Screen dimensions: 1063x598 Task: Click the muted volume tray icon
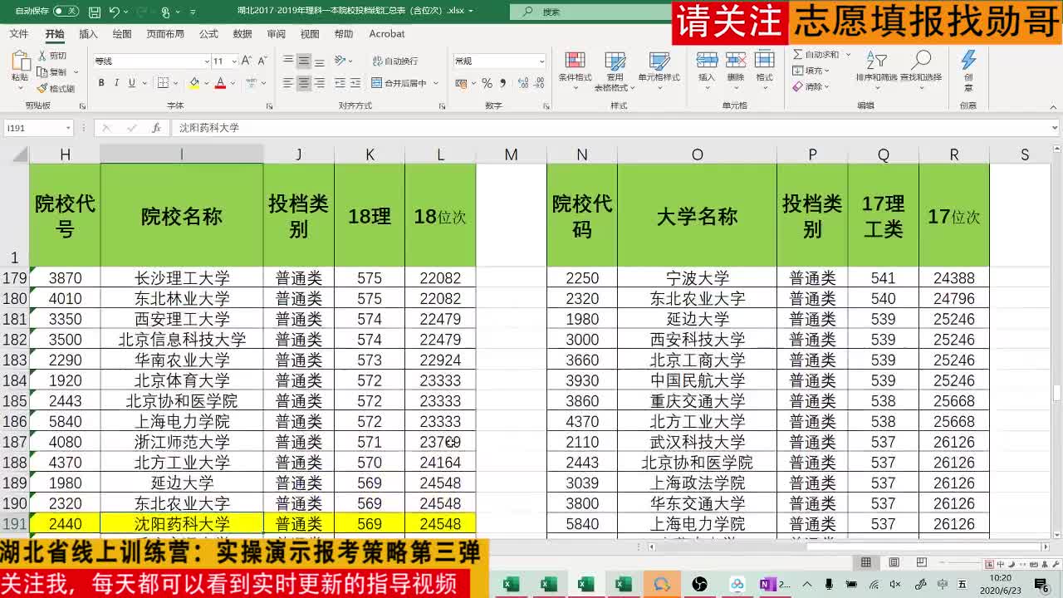click(895, 585)
